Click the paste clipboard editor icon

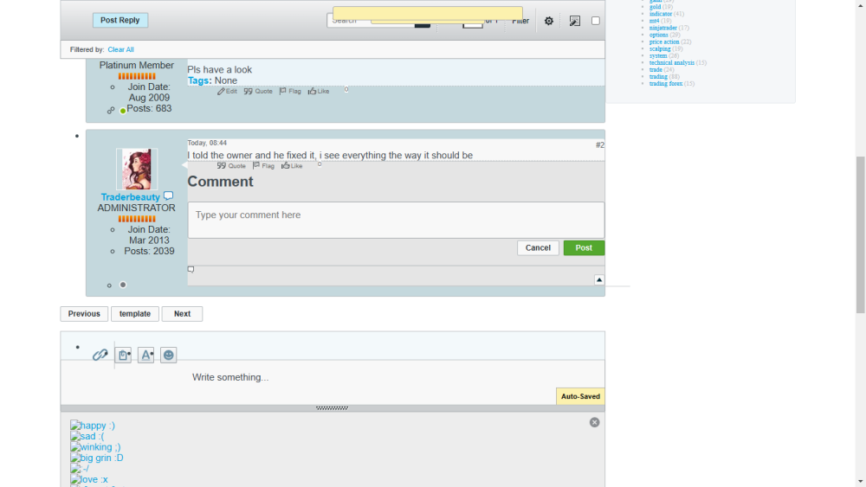pyautogui.click(x=124, y=355)
